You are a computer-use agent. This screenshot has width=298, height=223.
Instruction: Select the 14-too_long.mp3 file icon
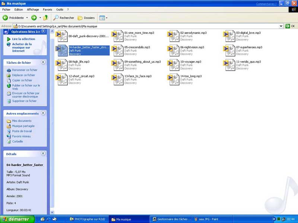click(x=174, y=79)
